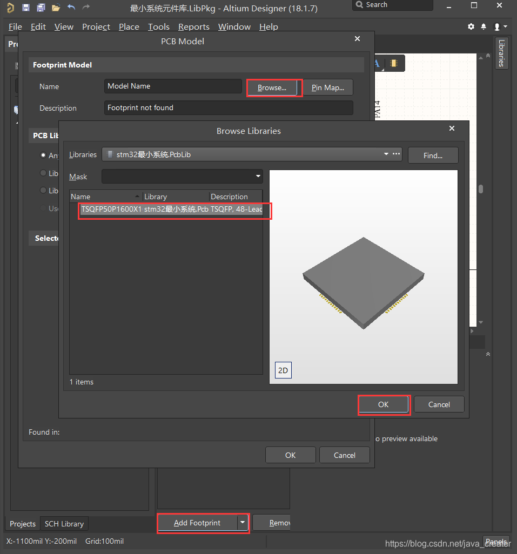
Task: Click the library ellipsis more button
Action: point(396,154)
